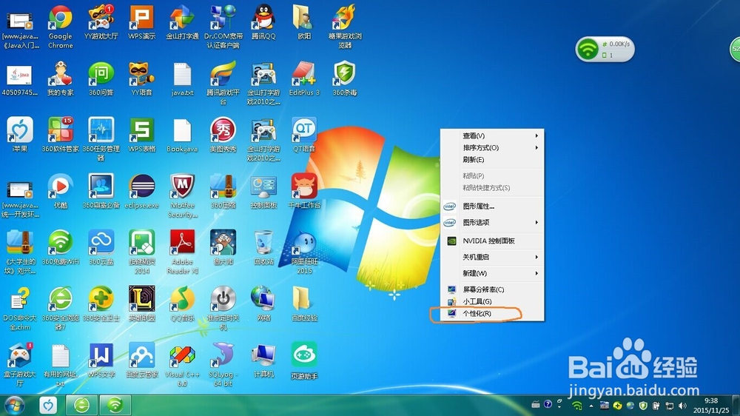Click the 美图秀秀 desktop icon
The height and width of the screenshot is (416, 740).
tap(223, 135)
